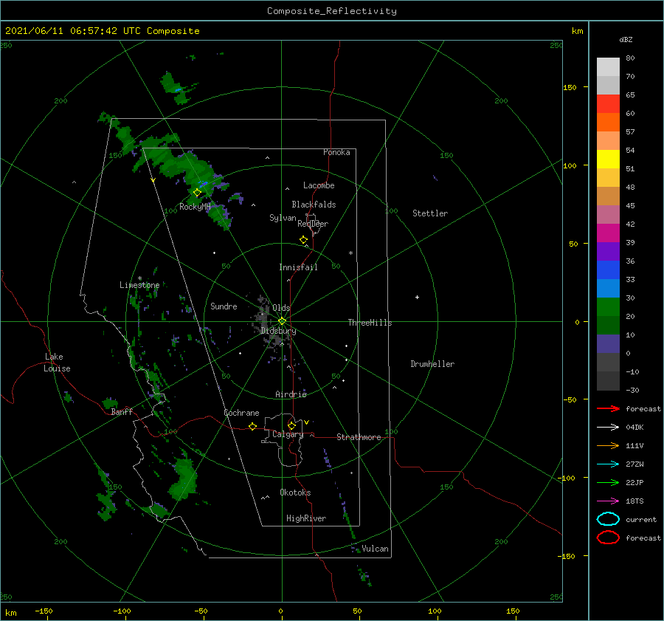Click the cyan 'current' ellipse legend icon
The image size is (664, 621).
pos(608,519)
